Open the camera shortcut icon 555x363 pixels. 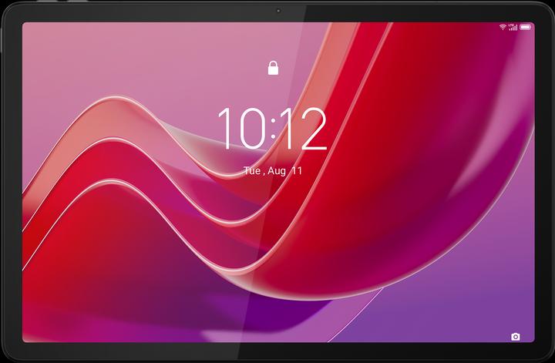point(516,337)
